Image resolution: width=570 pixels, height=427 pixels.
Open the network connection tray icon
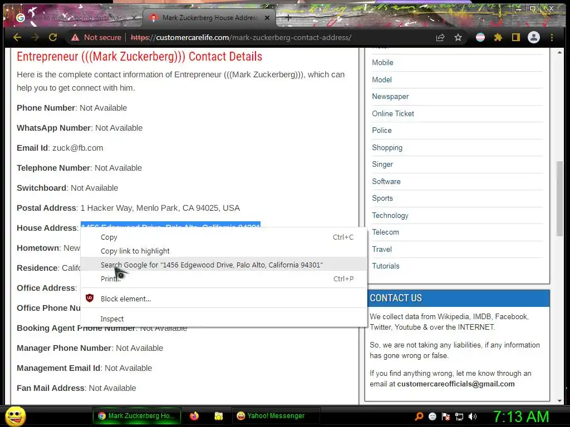tap(459, 416)
